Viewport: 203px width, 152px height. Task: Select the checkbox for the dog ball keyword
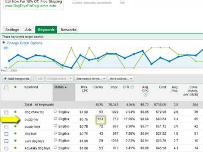[6, 134]
